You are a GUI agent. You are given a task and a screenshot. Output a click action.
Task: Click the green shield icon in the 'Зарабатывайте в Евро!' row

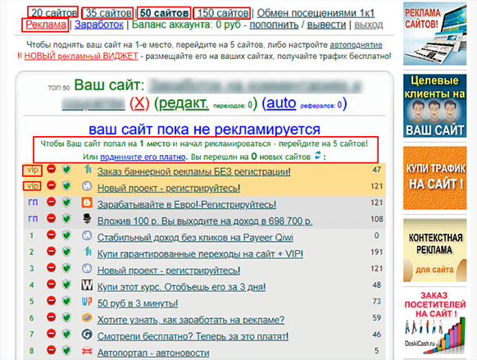[x=66, y=202]
